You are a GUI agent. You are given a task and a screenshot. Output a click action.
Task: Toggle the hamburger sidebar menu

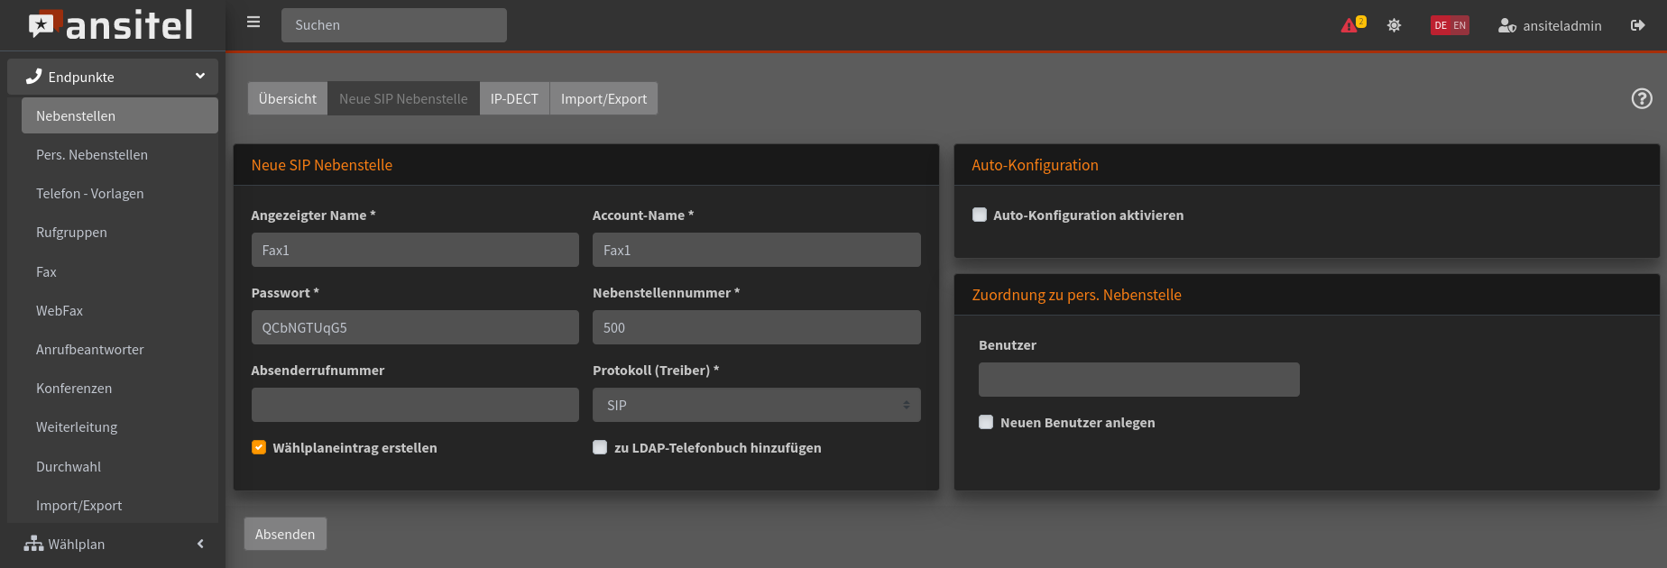253,22
